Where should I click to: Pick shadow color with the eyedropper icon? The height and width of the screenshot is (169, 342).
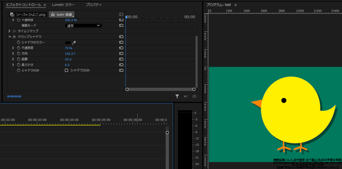[x=74, y=43]
